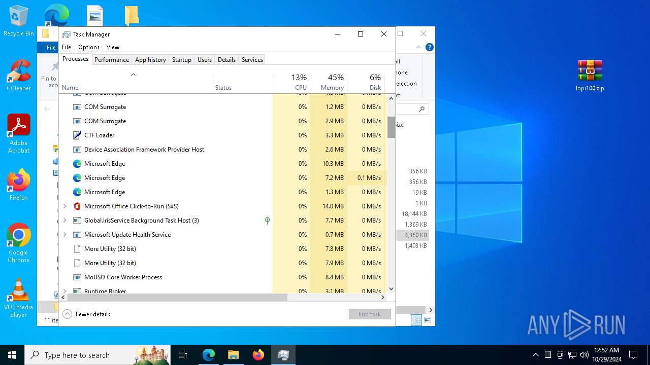Viewport: 650px width, 365px height.
Task: Open the Task View taskbar button
Action: tap(183, 355)
